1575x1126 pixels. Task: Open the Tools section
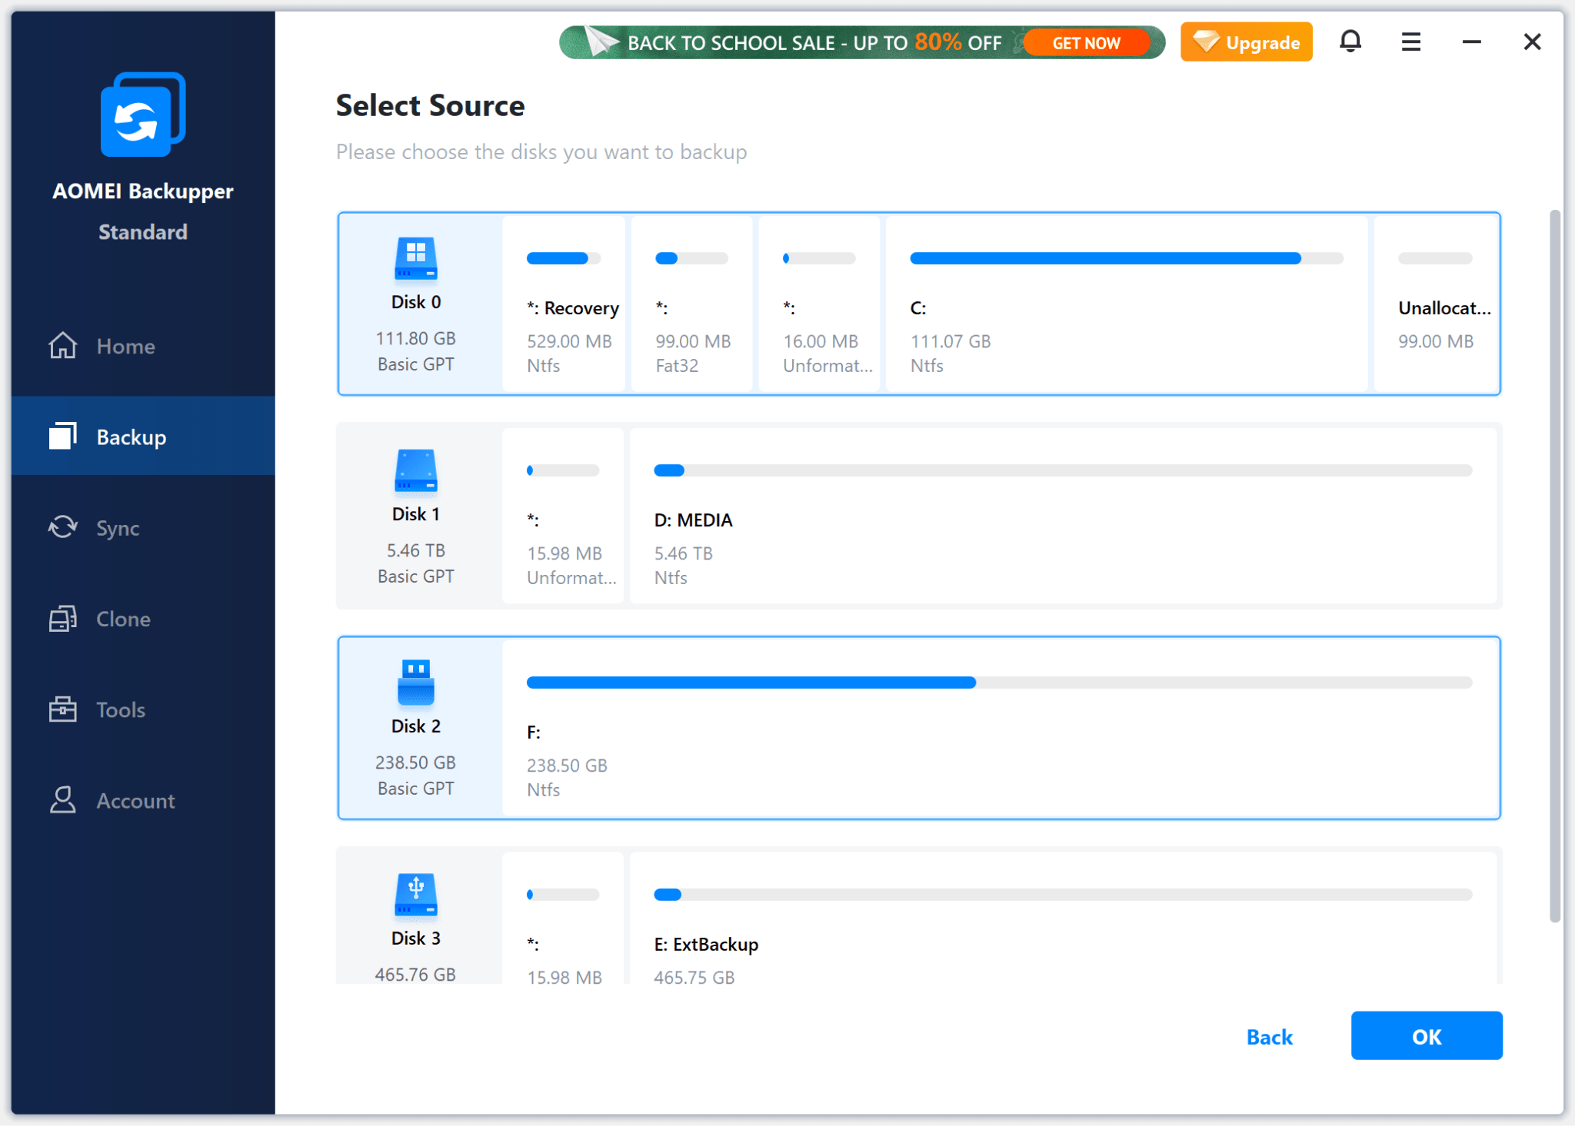coord(143,709)
